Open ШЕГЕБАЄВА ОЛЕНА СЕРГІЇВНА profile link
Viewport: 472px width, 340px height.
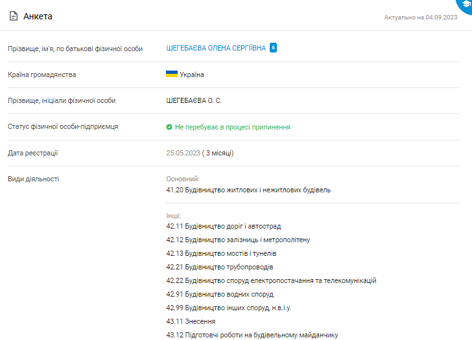click(216, 48)
